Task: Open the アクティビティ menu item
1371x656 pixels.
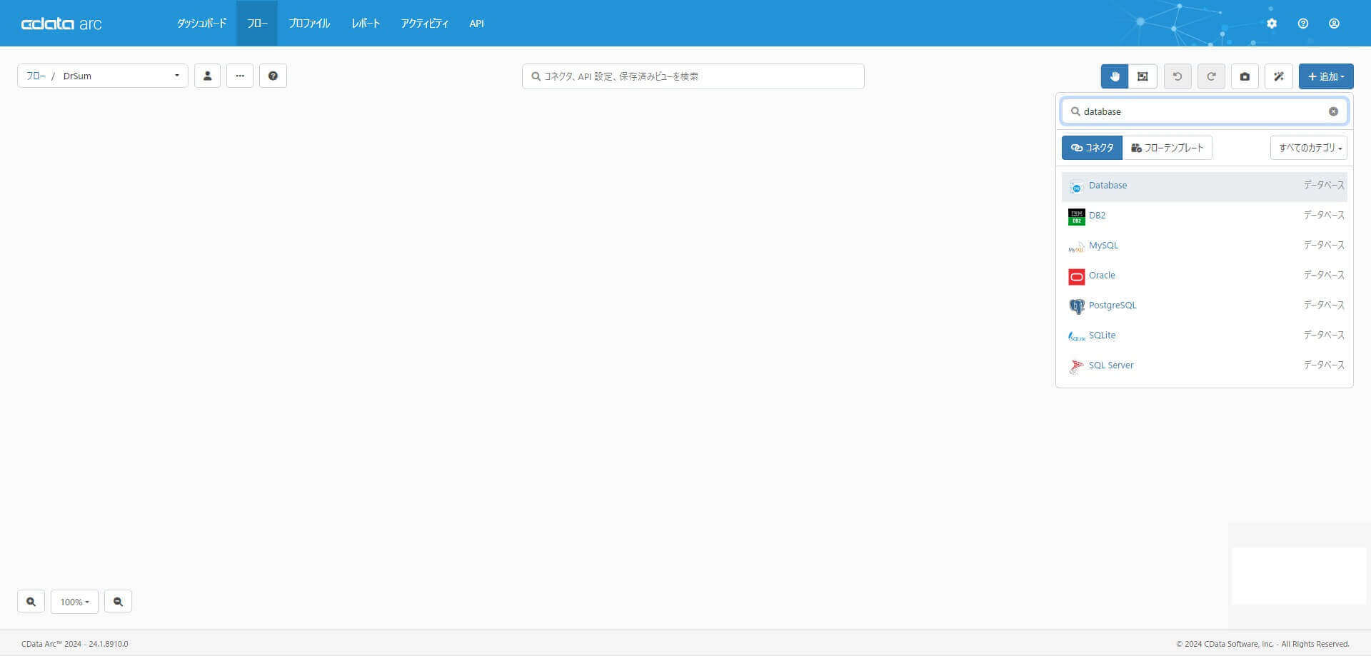Action: click(425, 23)
